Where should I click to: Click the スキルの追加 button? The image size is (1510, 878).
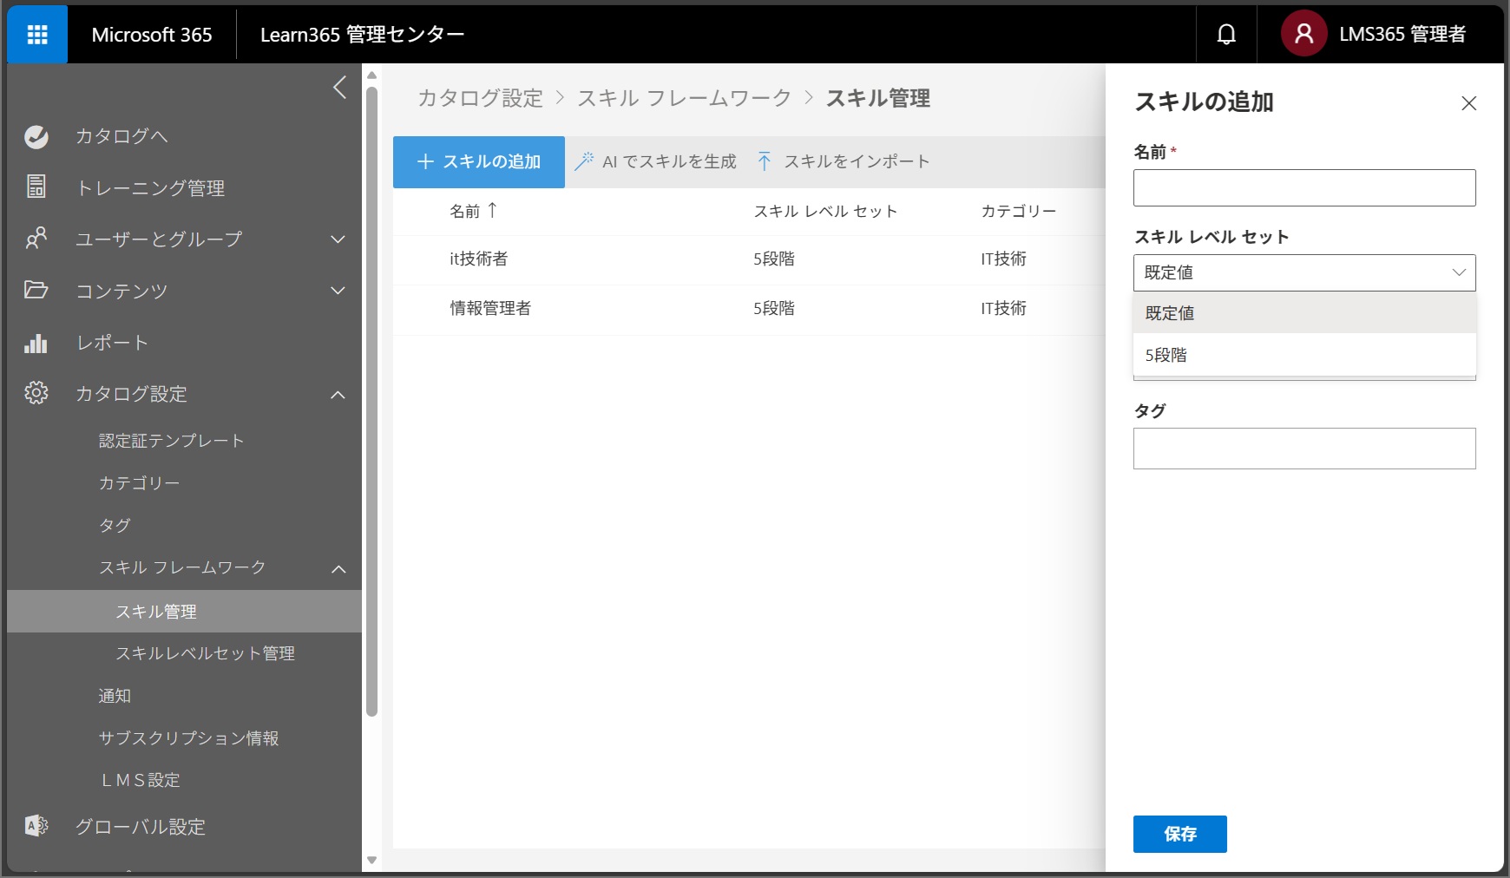click(479, 162)
